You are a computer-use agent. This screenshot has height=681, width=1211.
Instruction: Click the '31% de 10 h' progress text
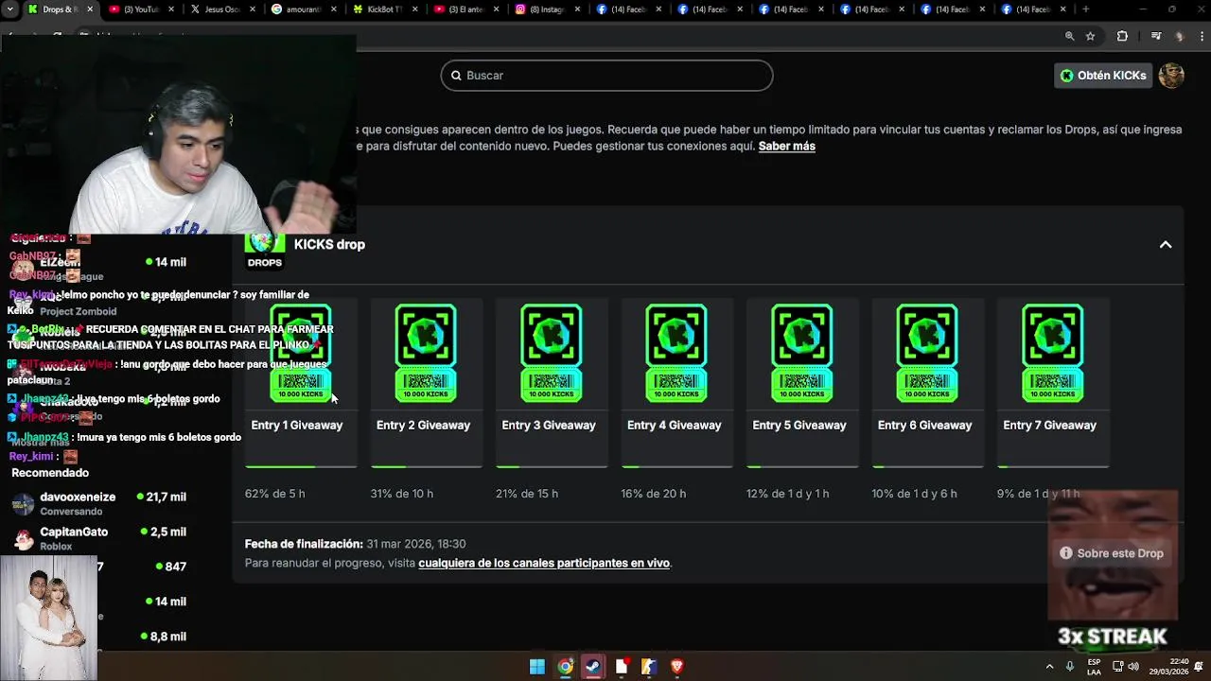(402, 494)
